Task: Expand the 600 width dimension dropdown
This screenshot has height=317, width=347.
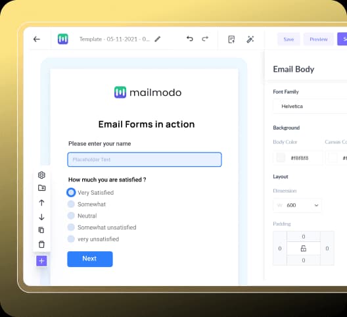Action: pos(297,205)
